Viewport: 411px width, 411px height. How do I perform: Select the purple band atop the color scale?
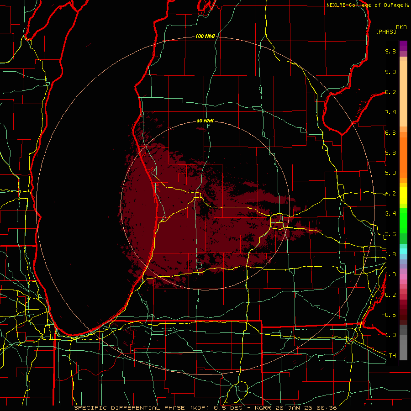(x=403, y=46)
